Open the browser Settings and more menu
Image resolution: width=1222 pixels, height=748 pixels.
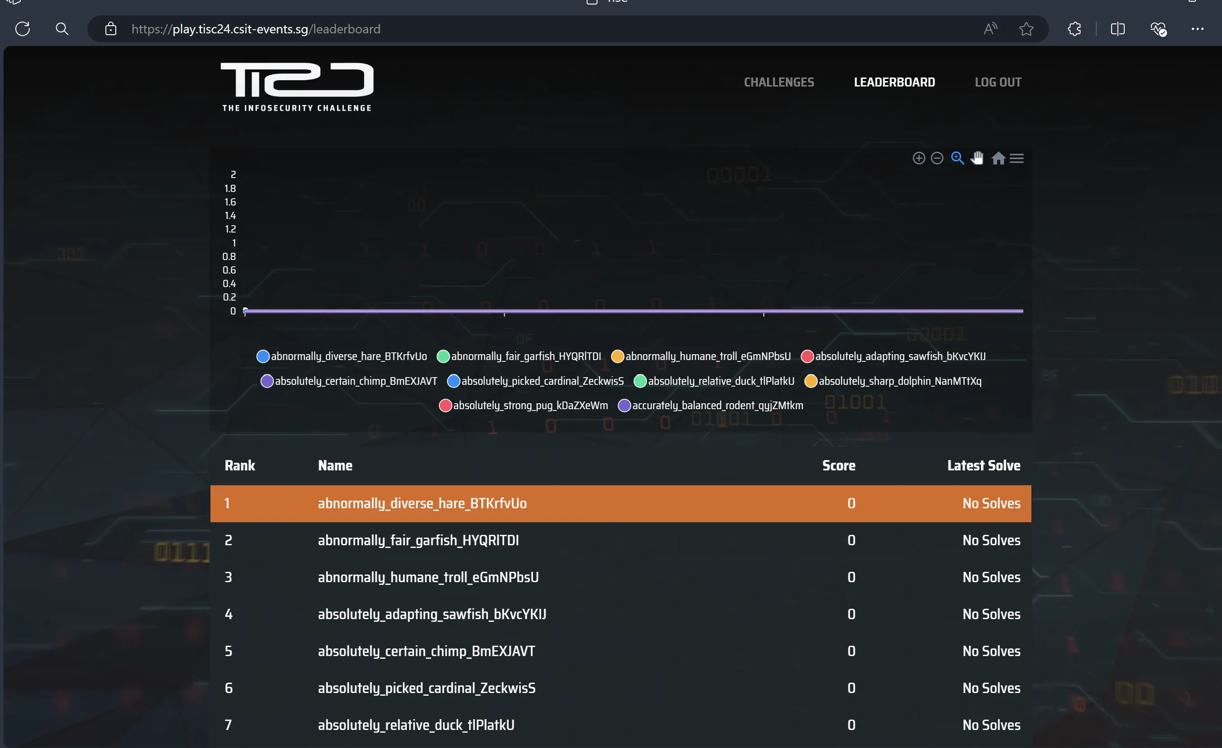point(1197,29)
